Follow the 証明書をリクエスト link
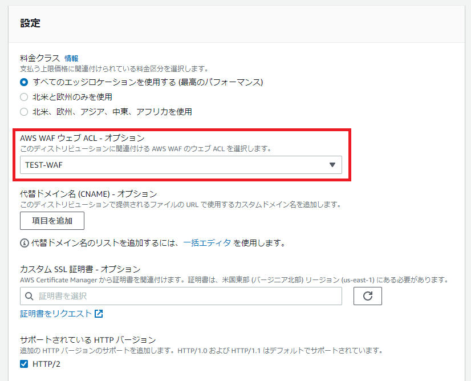471x381 pixels. tap(56, 314)
